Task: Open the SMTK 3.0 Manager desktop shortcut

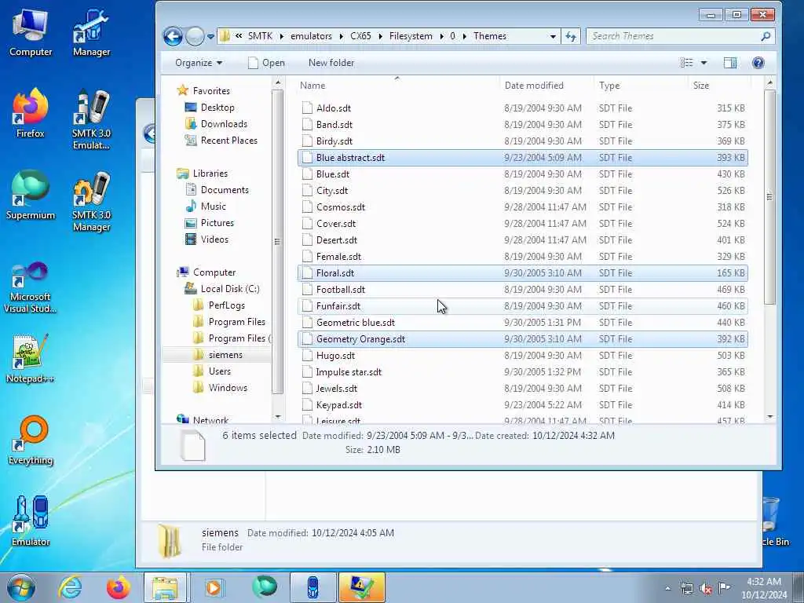Action: pyautogui.click(x=91, y=200)
